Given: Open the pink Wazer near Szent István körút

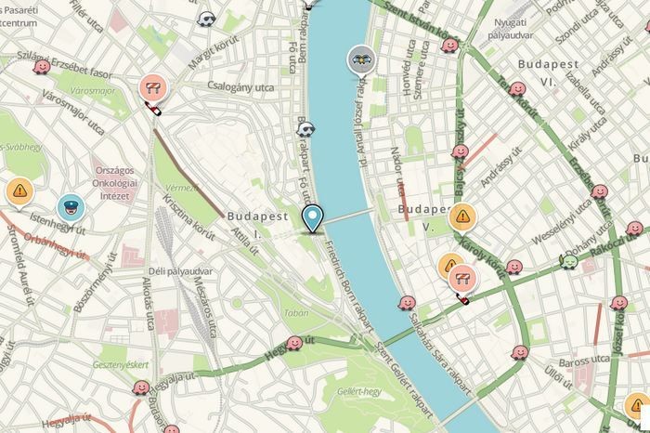Looking at the screenshot, I should (449, 45).
